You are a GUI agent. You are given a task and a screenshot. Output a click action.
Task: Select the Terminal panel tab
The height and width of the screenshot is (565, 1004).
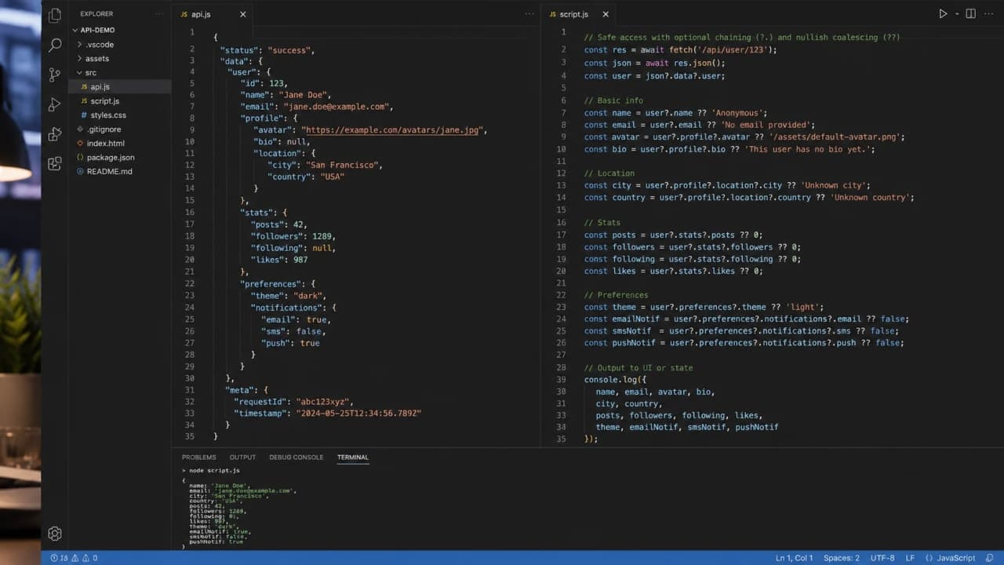tap(353, 457)
